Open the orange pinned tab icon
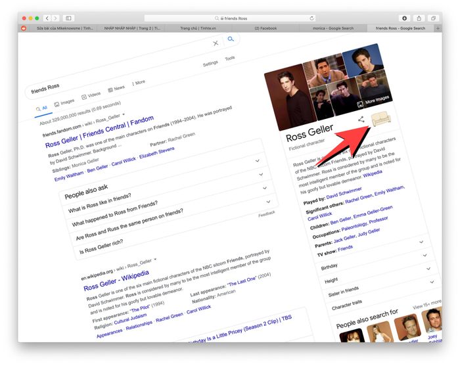 [24, 28]
